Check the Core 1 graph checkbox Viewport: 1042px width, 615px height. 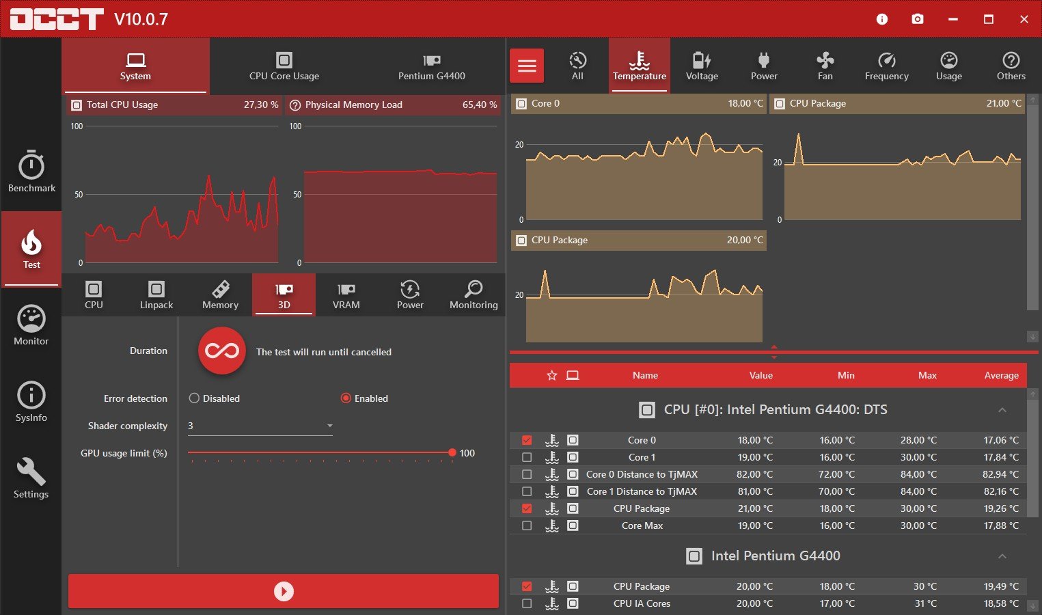(x=527, y=457)
